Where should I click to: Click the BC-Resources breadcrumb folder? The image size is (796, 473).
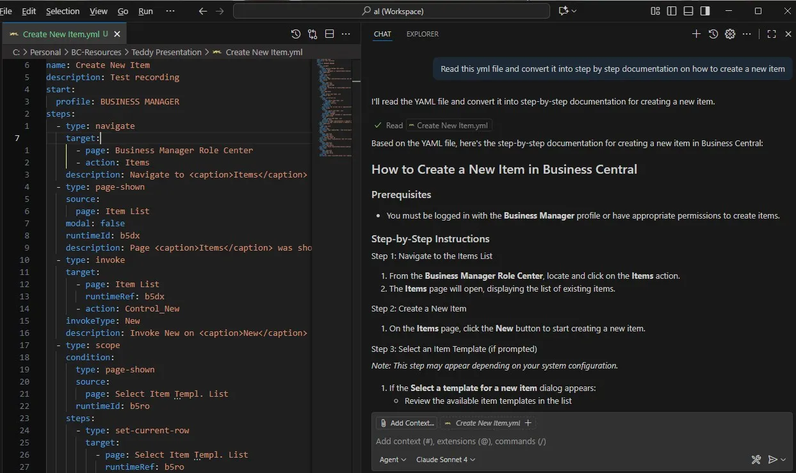(96, 52)
